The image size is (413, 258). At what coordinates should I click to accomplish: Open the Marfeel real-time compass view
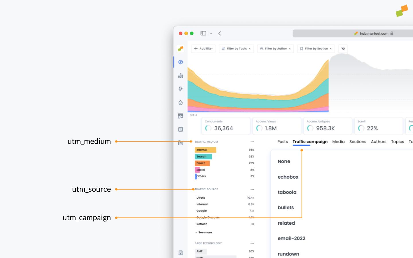point(180,62)
